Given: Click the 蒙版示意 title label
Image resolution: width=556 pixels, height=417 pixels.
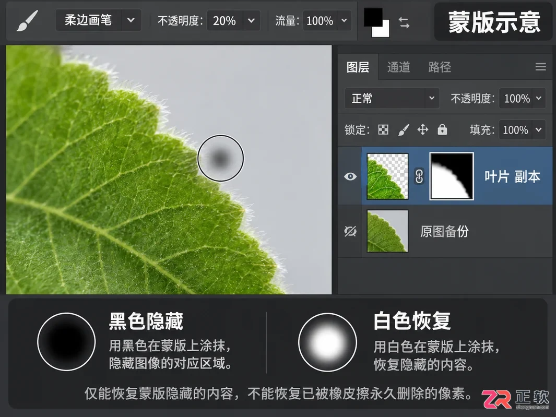Looking at the screenshot, I should [x=494, y=22].
